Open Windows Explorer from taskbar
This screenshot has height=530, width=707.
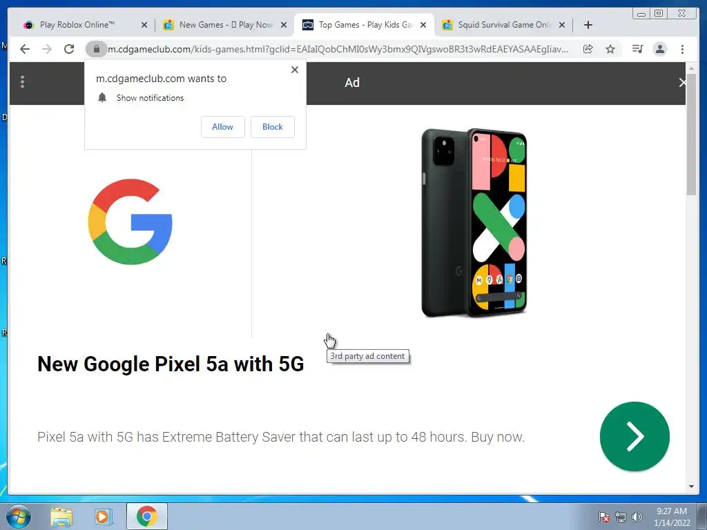tap(61, 516)
